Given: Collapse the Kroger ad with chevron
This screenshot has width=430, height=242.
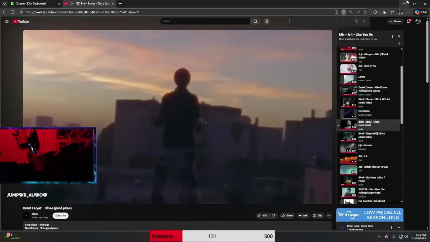Looking at the screenshot, I should [399, 227].
